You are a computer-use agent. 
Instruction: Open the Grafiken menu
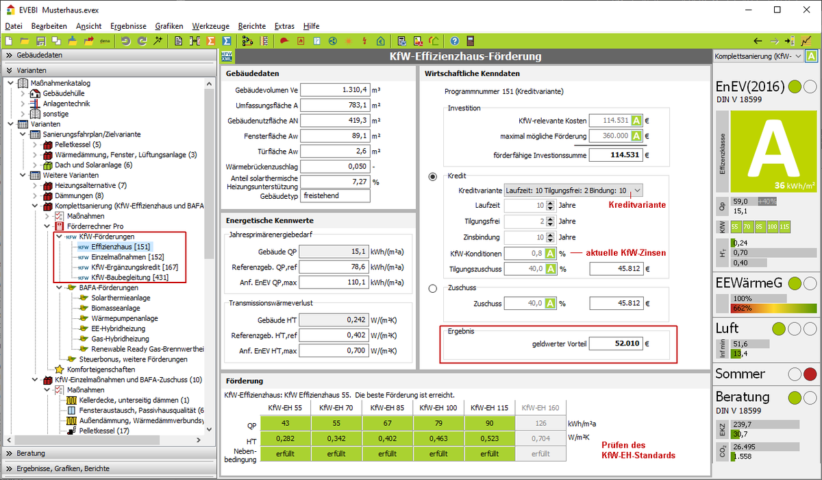[169, 26]
